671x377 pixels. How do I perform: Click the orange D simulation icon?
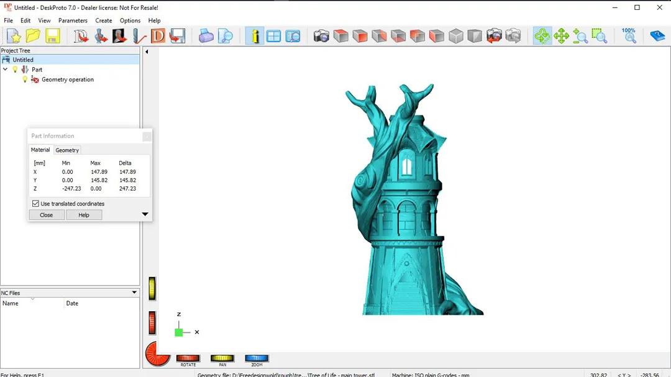[x=158, y=36]
